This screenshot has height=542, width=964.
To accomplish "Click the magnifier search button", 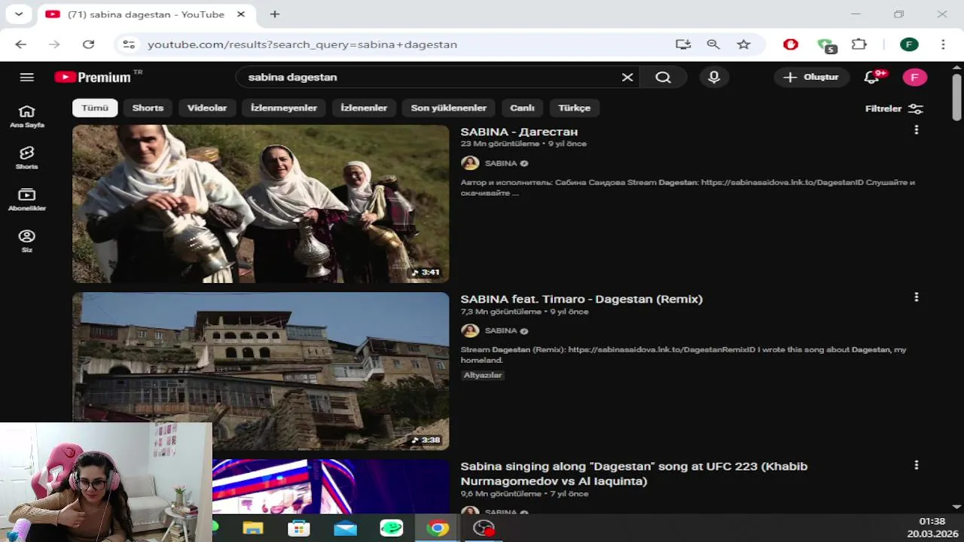I will (663, 77).
